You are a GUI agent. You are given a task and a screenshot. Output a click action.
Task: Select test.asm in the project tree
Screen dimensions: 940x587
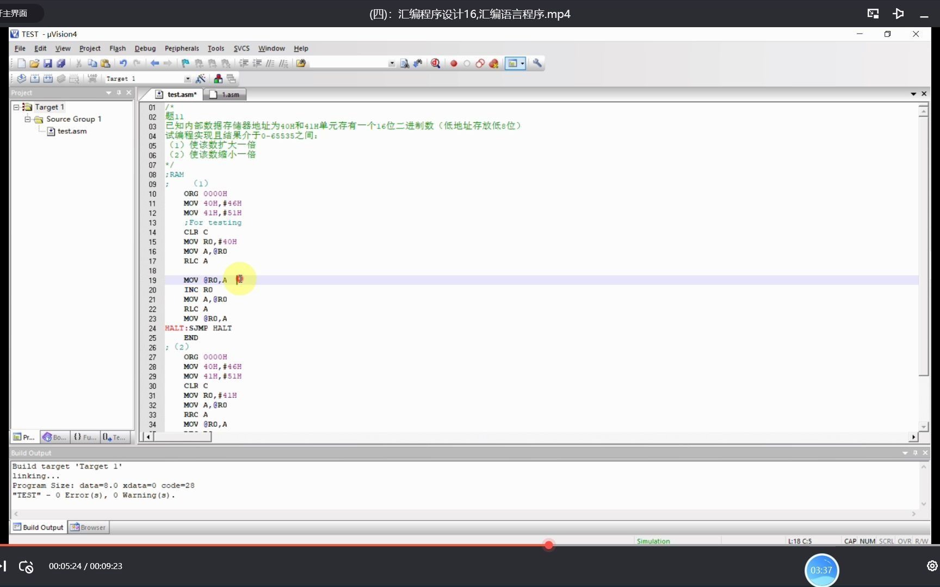pos(72,131)
